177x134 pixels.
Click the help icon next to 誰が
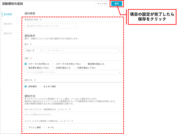pyautogui.click(x=31, y=44)
